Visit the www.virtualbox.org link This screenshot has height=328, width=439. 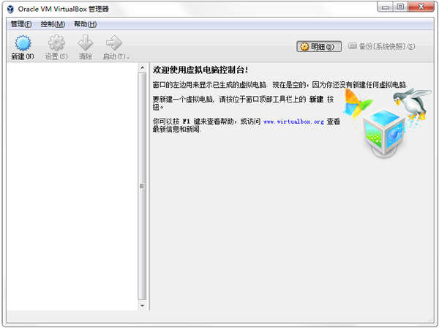(x=293, y=122)
